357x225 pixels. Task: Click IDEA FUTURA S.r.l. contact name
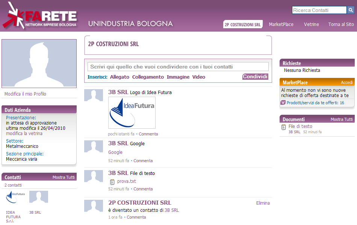13,217
